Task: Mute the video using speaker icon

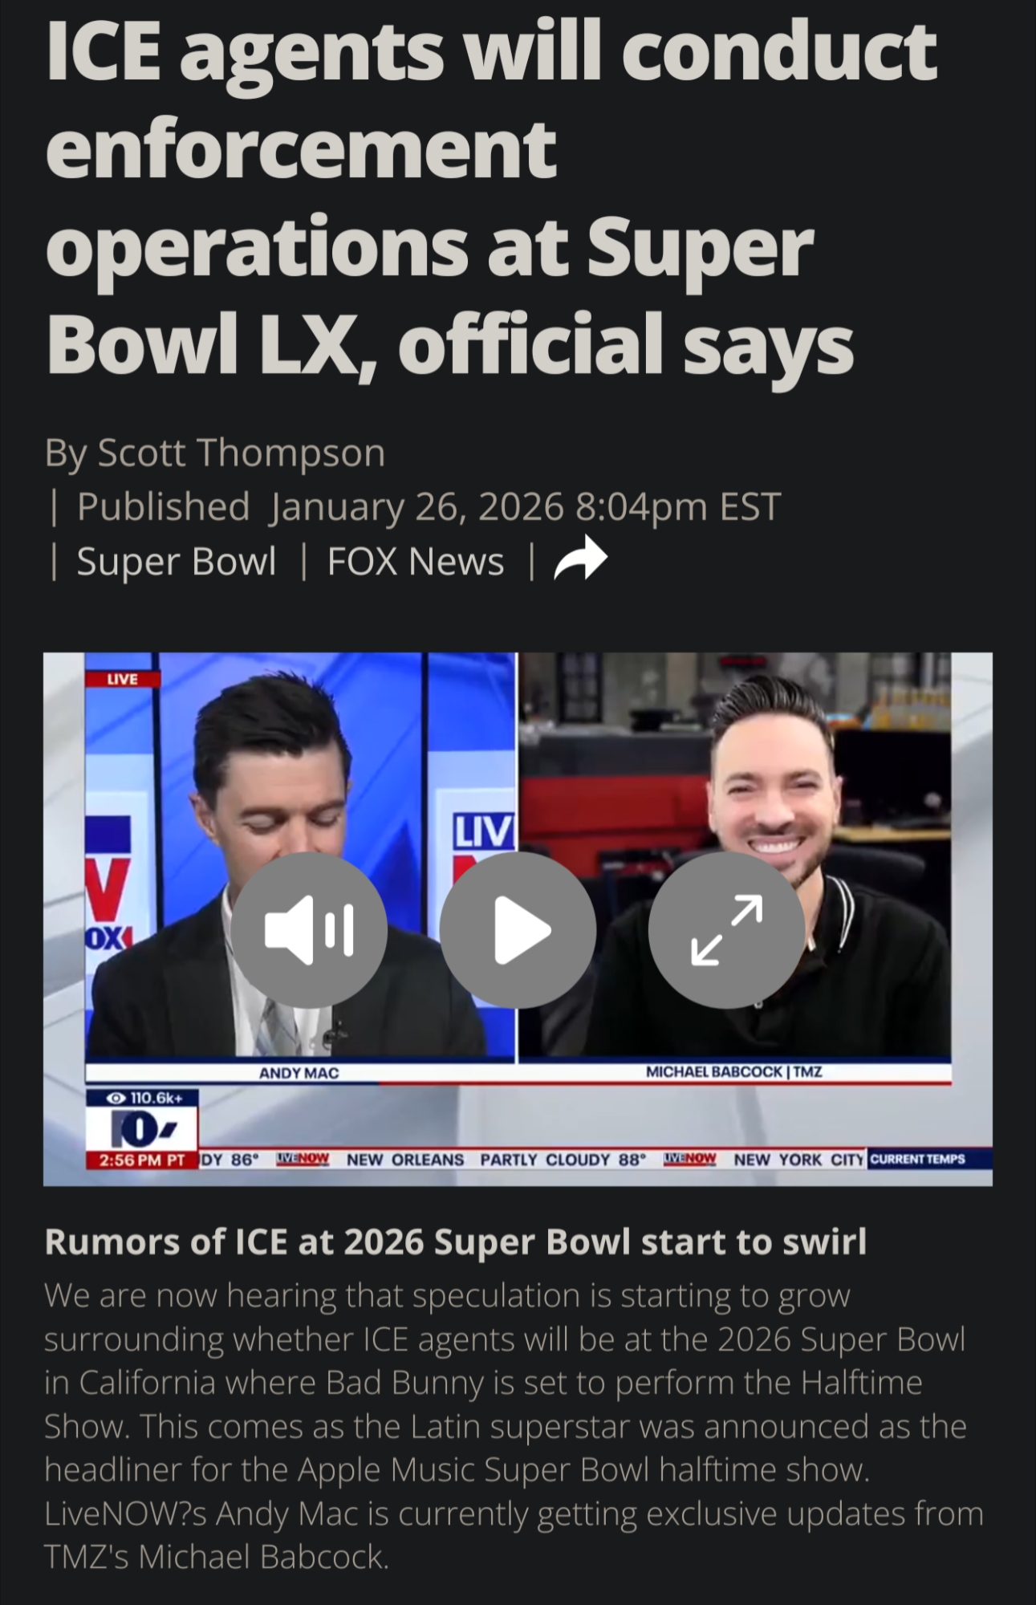Action: click(x=309, y=930)
